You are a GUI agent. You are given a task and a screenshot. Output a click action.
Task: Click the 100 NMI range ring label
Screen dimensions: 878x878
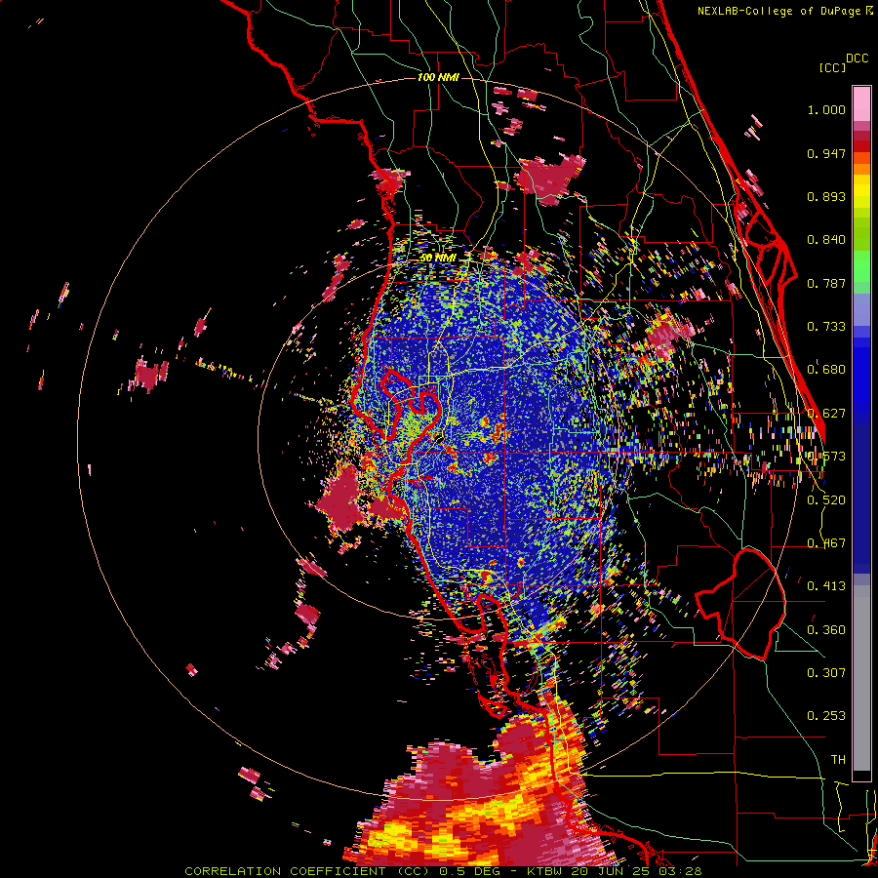pos(438,77)
